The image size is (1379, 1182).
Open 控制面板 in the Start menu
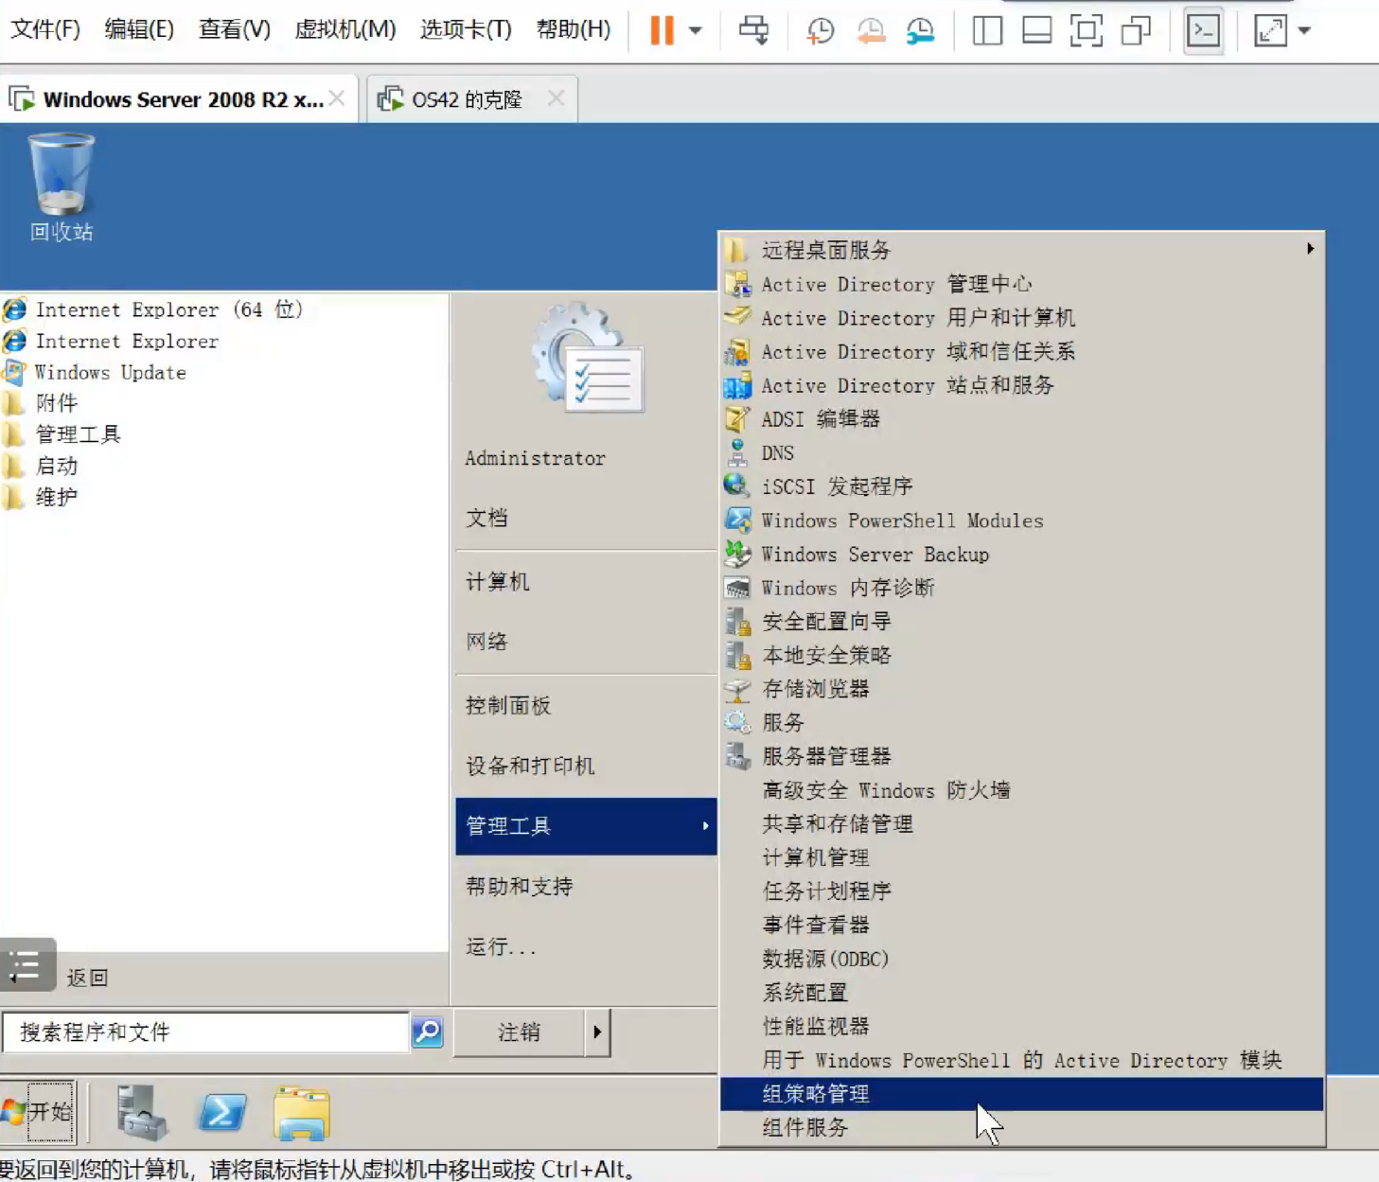pyautogui.click(x=508, y=706)
